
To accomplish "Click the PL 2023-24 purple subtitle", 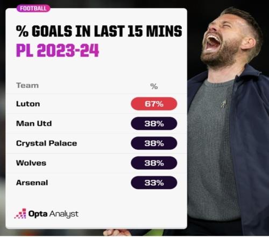I will (58, 50).
